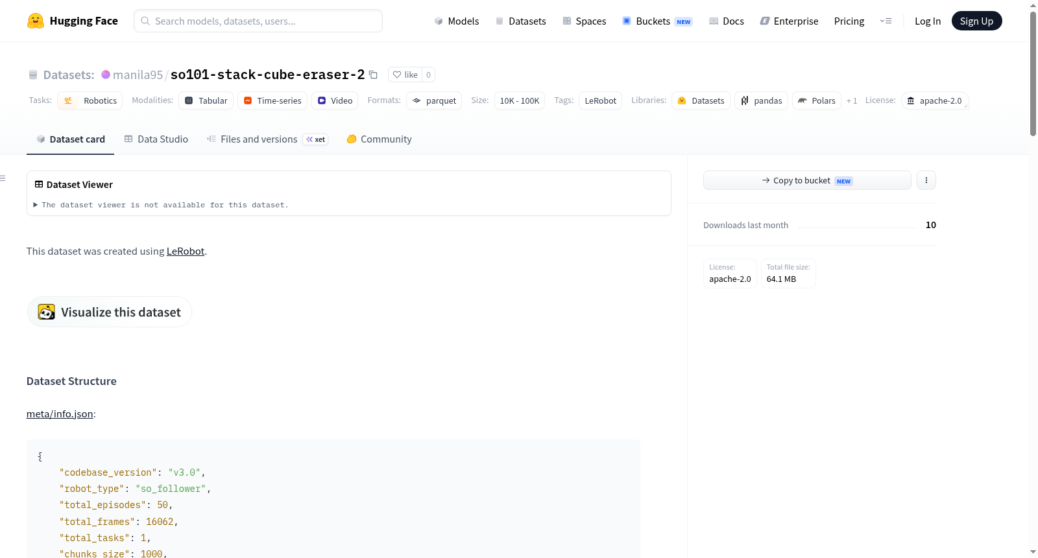1038x558 pixels.
Task: Click the Downloads last month count 10
Action: [930, 225]
